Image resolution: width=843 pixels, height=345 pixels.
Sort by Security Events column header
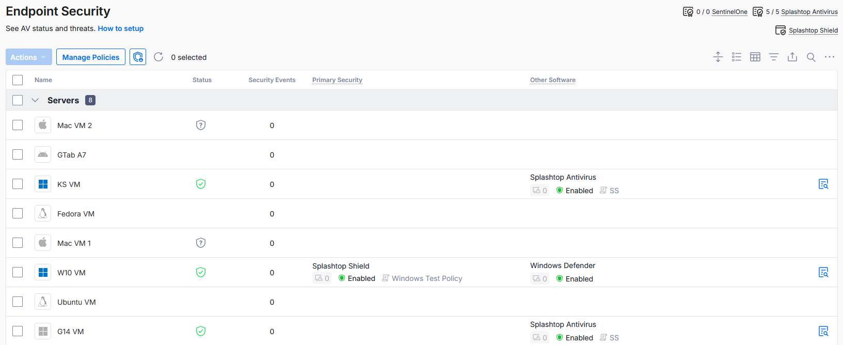pos(272,80)
